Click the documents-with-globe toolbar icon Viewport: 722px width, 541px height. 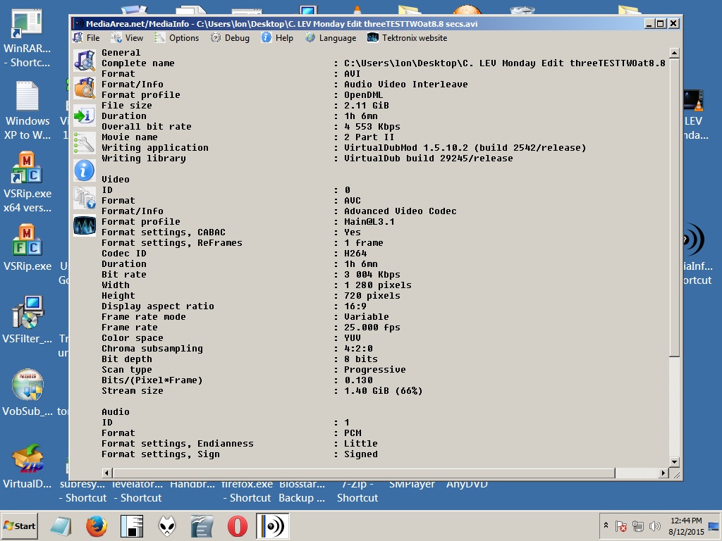tap(85, 198)
